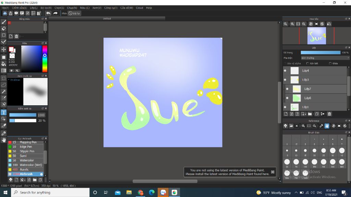Image resolution: width=351 pixels, height=197 pixels.
Task: Select the Sumi brush
Action: [26, 156]
